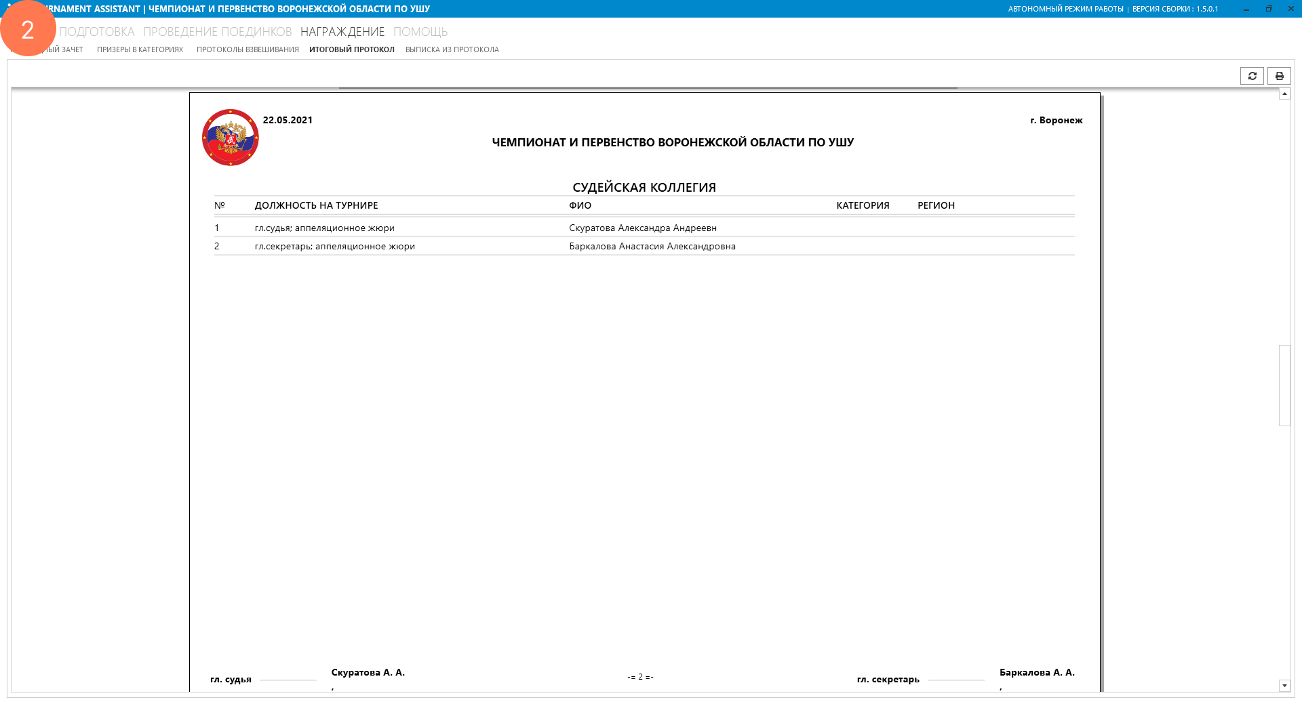
Task: Click name Баркалова Анастасия Александровна
Action: pos(652,247)
